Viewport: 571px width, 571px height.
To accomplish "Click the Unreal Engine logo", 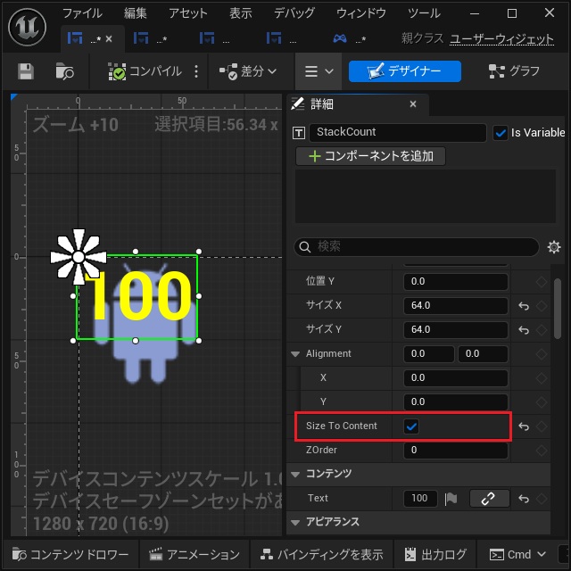I will click(x=28, y=28).
